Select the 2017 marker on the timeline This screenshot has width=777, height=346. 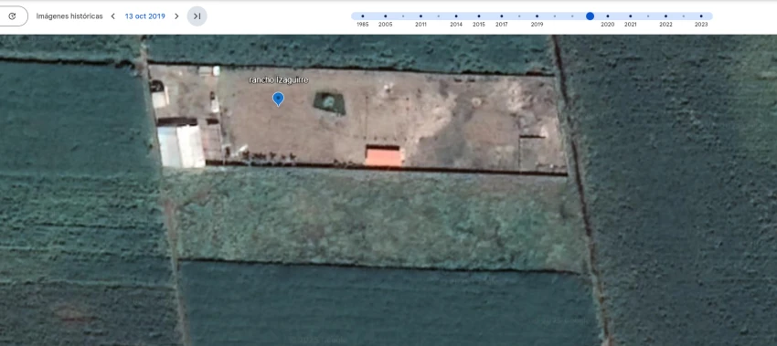[x=502, y=16]
